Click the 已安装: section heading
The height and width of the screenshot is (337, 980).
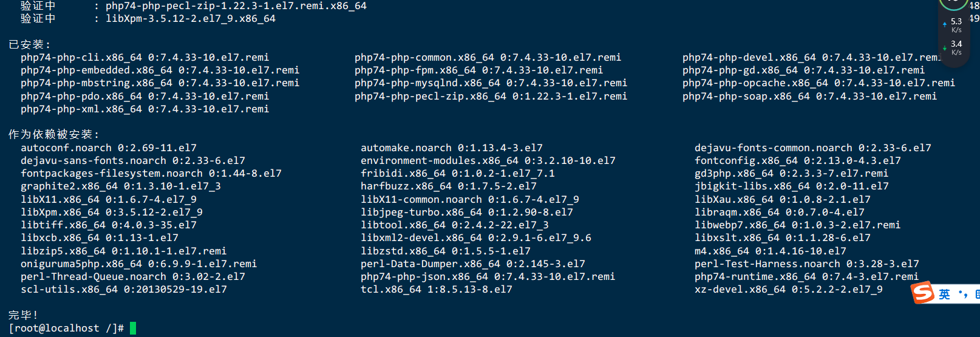click(x=30, y=44)
